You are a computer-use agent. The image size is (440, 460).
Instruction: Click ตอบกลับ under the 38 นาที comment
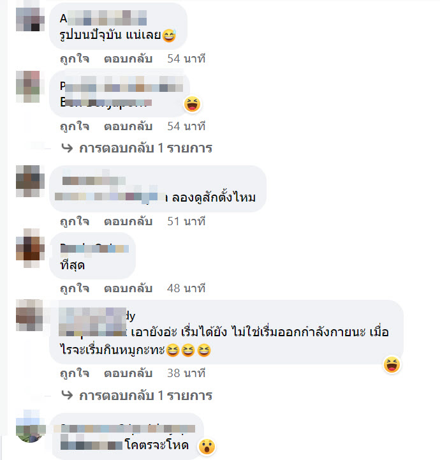(128, 373)
